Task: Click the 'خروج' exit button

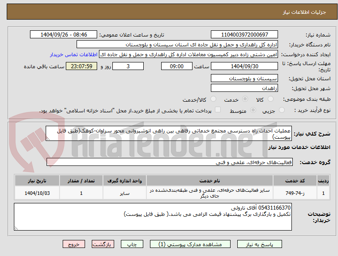Action: 74,244
